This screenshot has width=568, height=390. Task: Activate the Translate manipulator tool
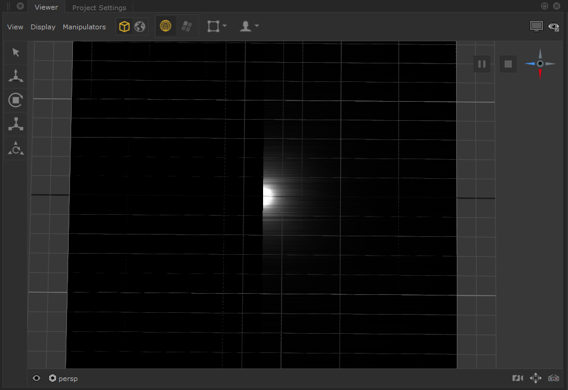click(16, 76)
